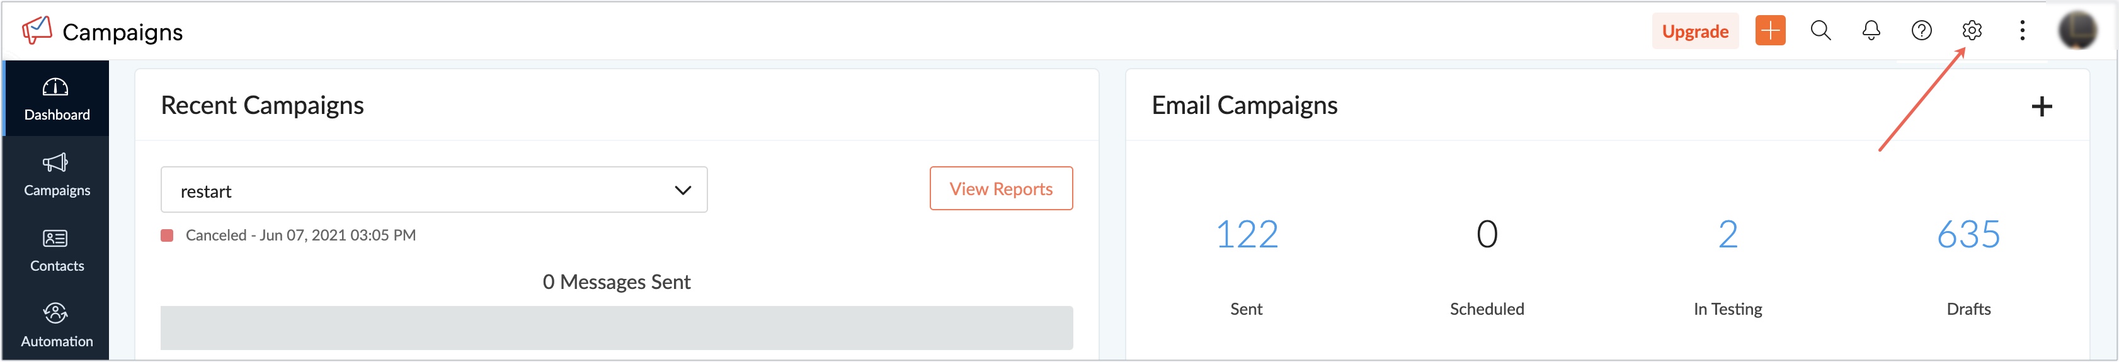Image resolution: width=2119 pixels, height=362 pixels.
Task: Open the vertical three-dot more menu
Action: click(x=2022, y=30)
